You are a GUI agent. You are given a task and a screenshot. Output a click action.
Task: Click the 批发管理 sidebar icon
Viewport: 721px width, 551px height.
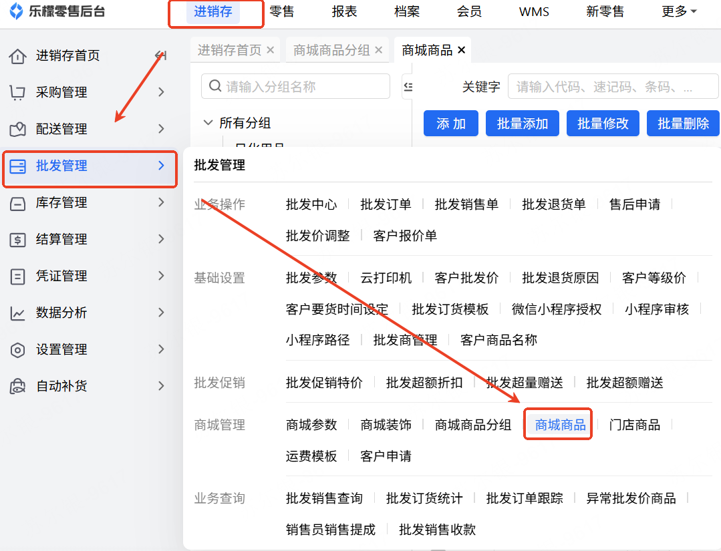17,166
